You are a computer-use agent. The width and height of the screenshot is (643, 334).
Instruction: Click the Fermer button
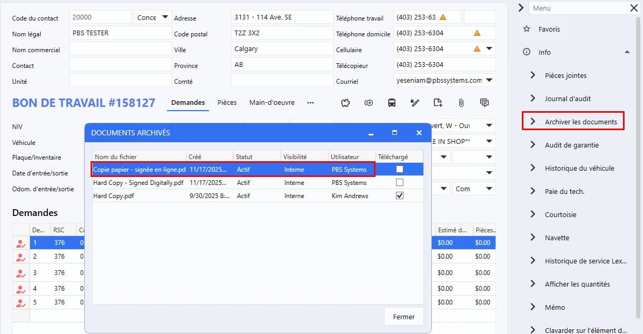pyautogui.click(x=403, y=317)
